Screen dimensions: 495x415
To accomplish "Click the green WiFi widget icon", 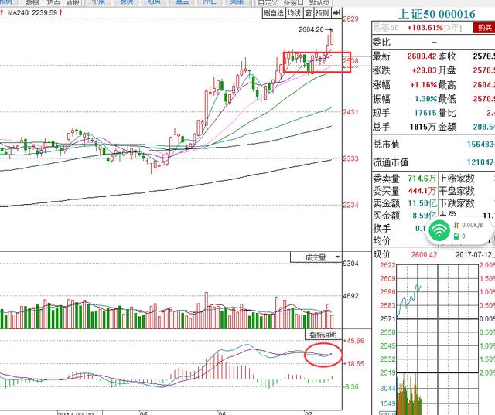I will 439,231.
